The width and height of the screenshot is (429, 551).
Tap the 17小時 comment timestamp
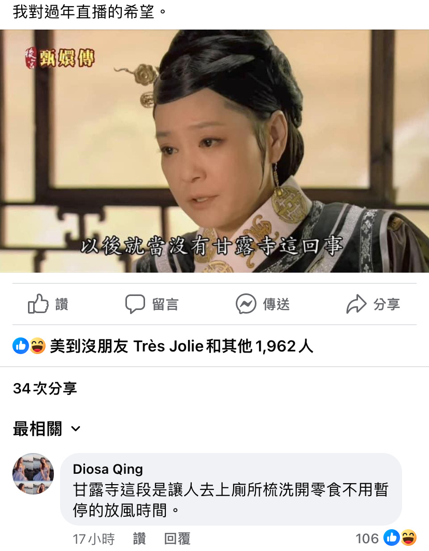[x=94, y=539]
